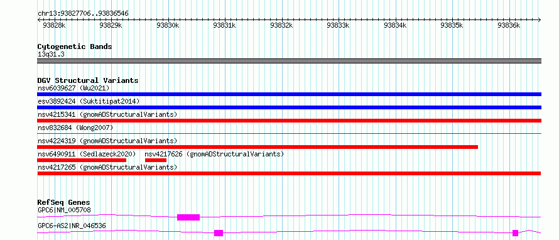The height and width of the screenshot is (240, 559).
Task: Click the nsv4215341 gnomAD variant label
Action: tap(107, 114)
